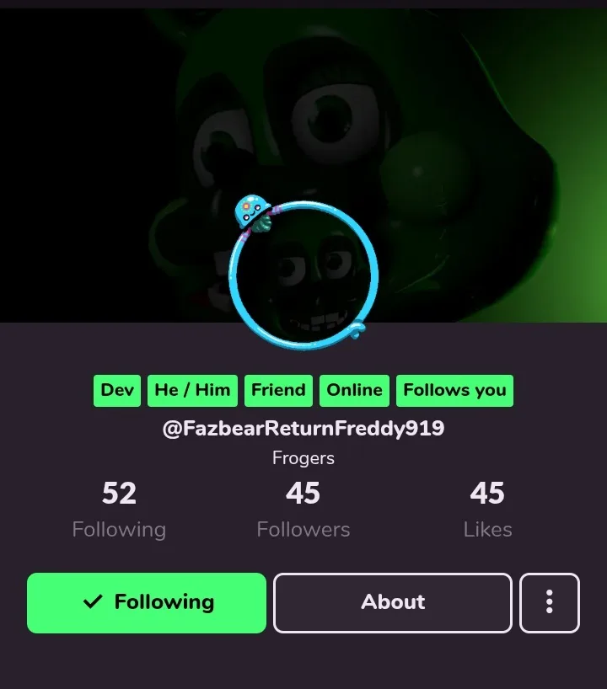Select the He / Him pronoun badge
The height and width of the screenshot is (689, 607).
click(192, 390)
